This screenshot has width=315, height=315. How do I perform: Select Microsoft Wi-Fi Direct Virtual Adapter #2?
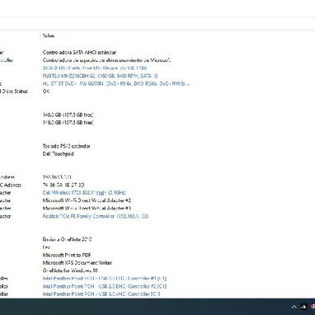87,200
